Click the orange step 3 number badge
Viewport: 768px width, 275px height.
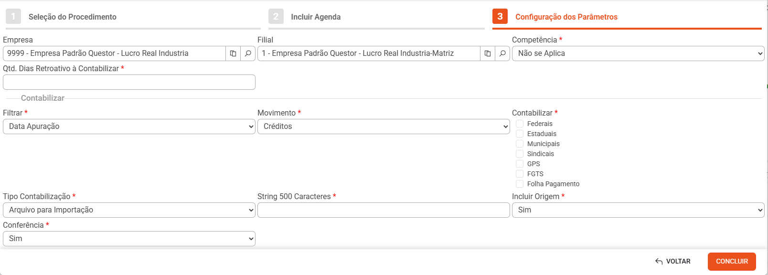pyautogui.click(x=500, y=16)
